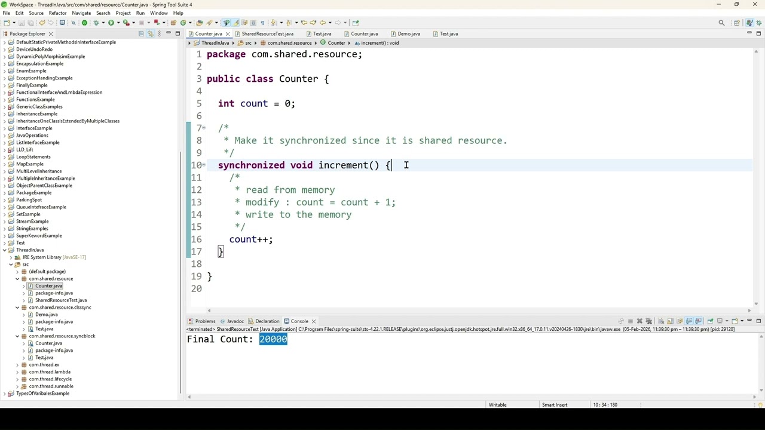Remove all terminated launches in Console

pos(648,321)
